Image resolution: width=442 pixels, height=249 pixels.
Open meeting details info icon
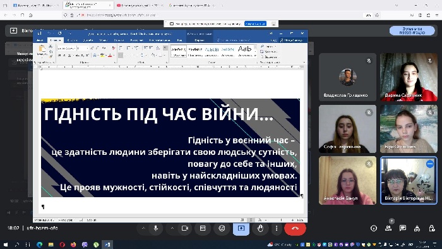[x=374, y=228]
